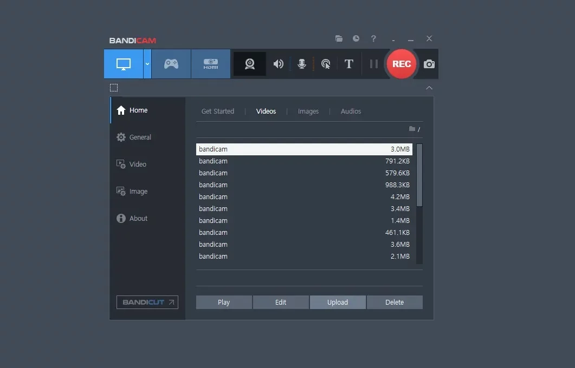Viewport: 575px width, 368px height.
Task: Click the Play button
Action: pos(224,303)
